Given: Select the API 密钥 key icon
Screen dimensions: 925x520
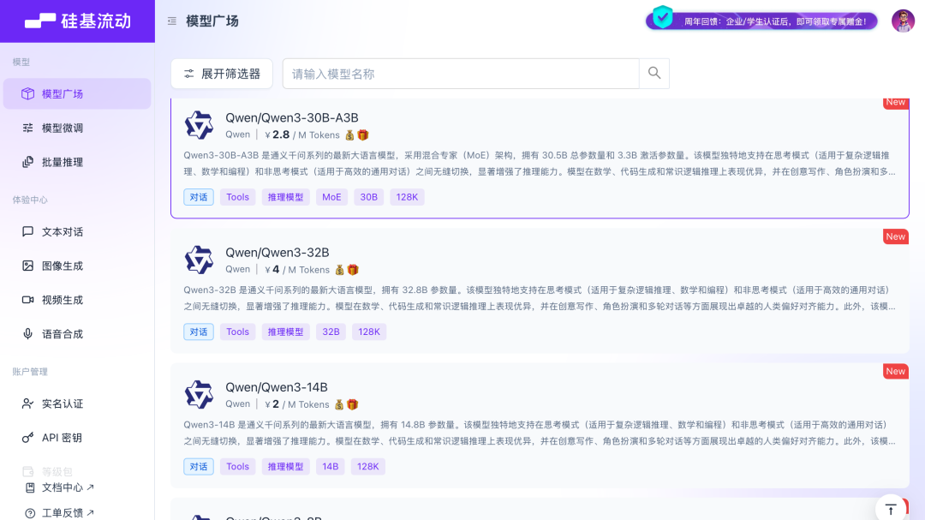Looking at the screenshot, I should pyautogui.click(x=27, y=438).
